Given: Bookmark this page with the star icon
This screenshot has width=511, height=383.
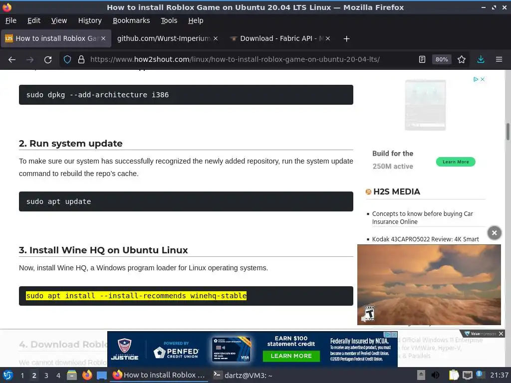Looking at the screenshot, I should pyautogui.click(x=462, y=60).
